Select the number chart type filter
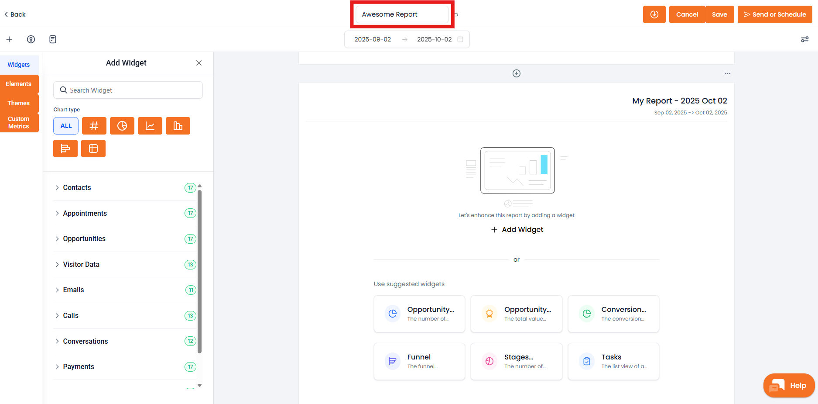 tap(94, 126)
